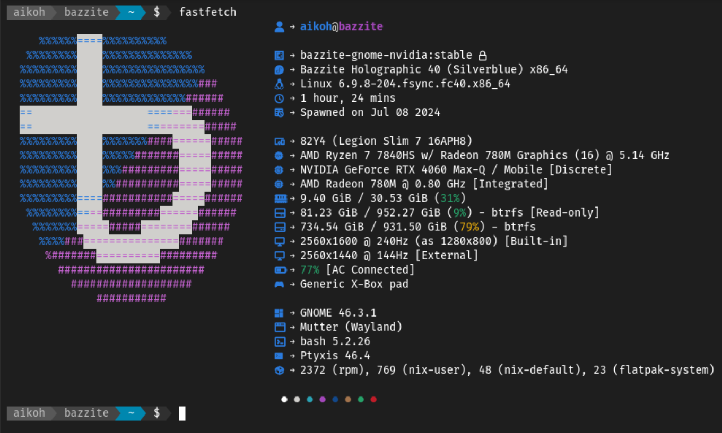
Task: Click the block cursor at the empty prompt
Action: [x=182, y=413]
